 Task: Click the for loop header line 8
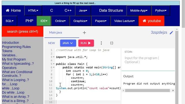click(87, 74)
